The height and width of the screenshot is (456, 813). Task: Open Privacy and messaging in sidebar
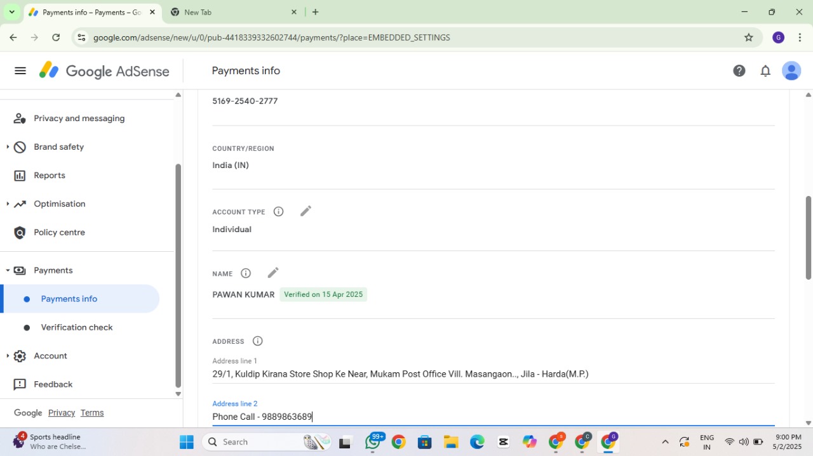[x=79, y=119]
